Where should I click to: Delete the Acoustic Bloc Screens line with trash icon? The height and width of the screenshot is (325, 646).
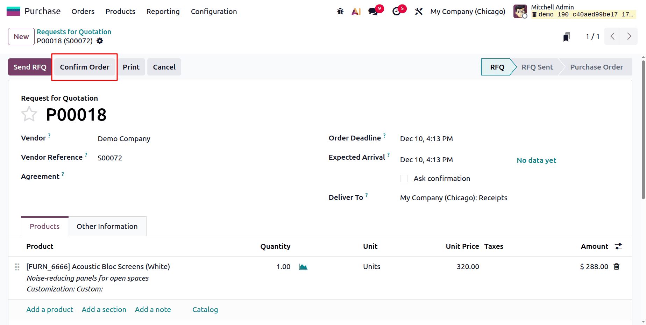(x=616, y=266)
